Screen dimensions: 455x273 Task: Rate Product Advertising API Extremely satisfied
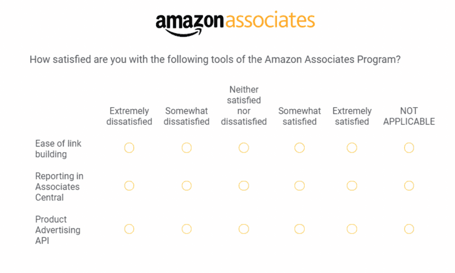coord(352,229)
